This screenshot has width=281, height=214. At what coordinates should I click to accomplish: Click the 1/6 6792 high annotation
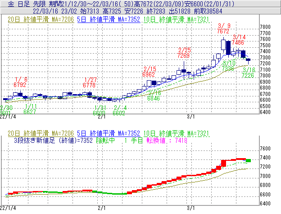(20, 82)
